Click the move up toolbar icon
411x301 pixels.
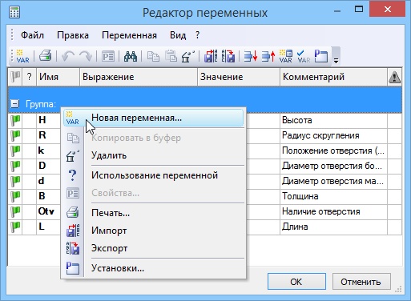[268, 56]
